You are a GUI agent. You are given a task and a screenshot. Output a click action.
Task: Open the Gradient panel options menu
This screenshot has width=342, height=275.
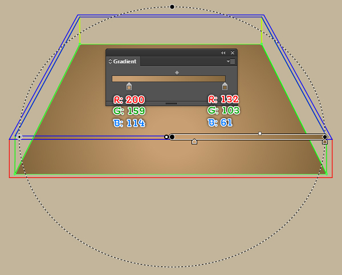point(231,61)
